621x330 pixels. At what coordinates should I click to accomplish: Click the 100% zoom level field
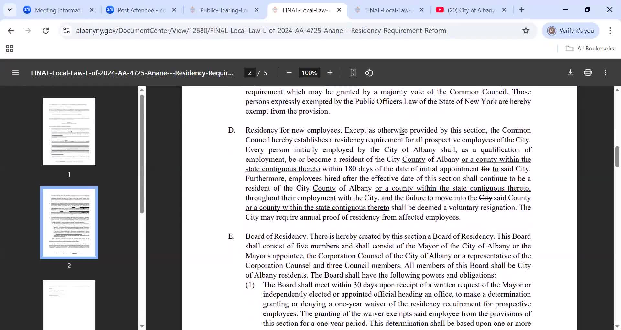click(x=309, y=73)
